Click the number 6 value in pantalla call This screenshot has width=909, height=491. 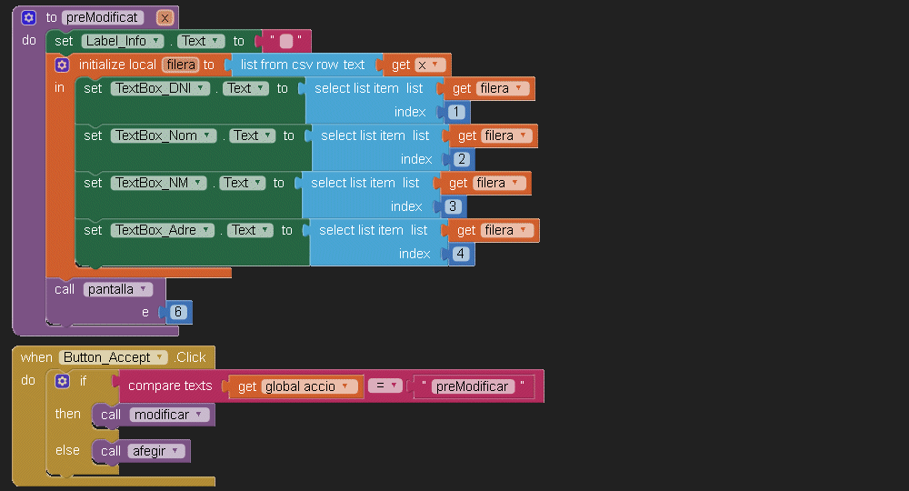click(178, 312)
